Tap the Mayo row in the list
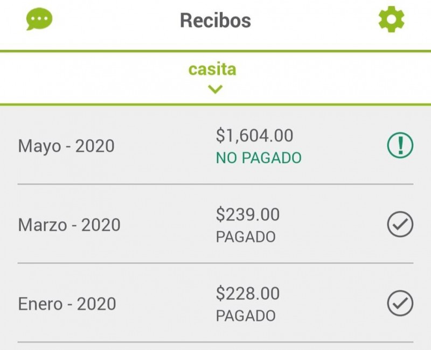The image size is (431, 350). 215,145
